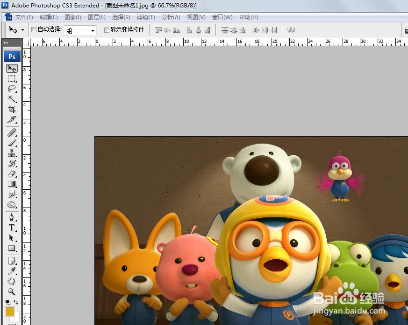Open the 选择(S) menu

click(x=121, y=17)
